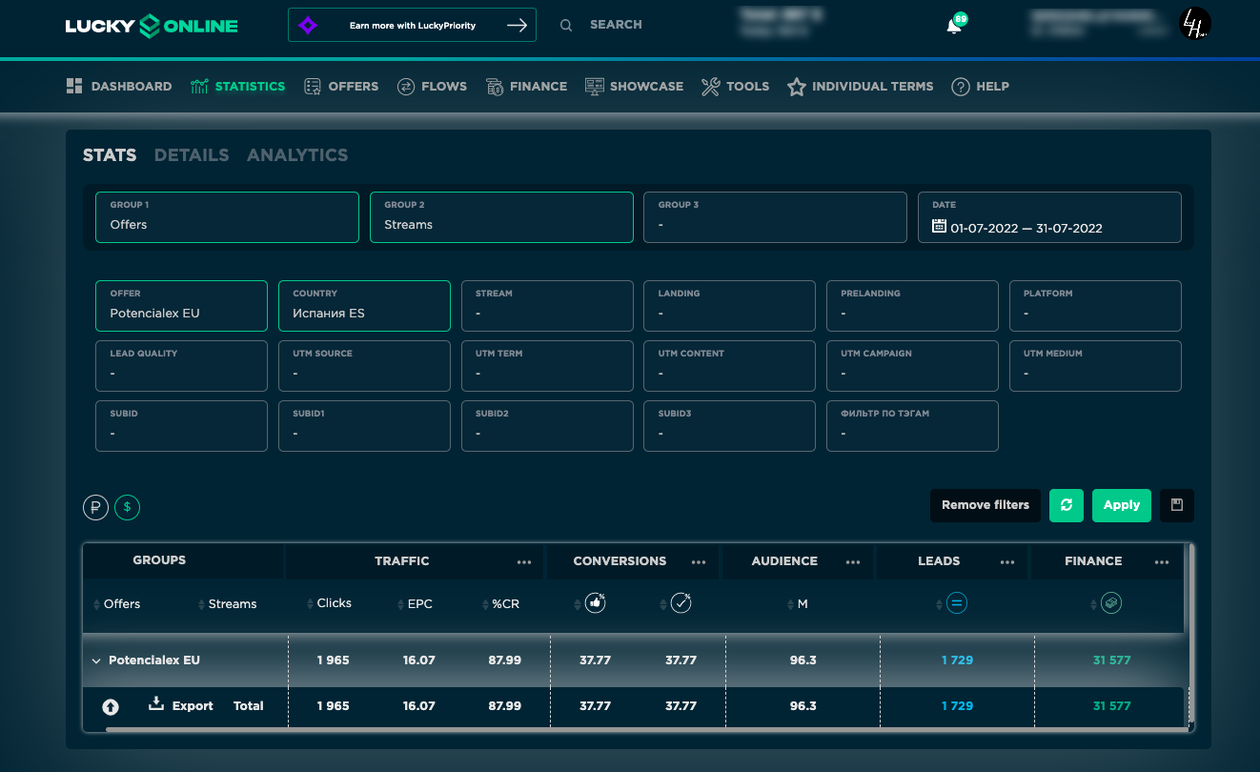Switch to the Analytics tab

[x=297, y=155]
